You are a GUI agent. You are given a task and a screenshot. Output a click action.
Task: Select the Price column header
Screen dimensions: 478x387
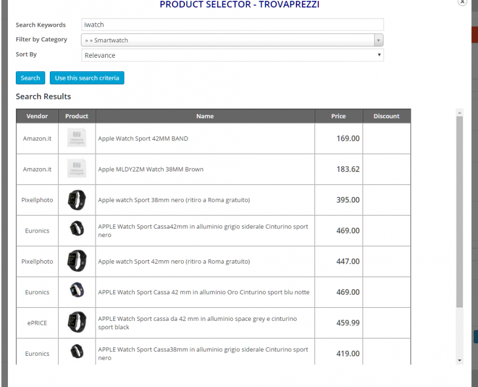tap(338, 116)
